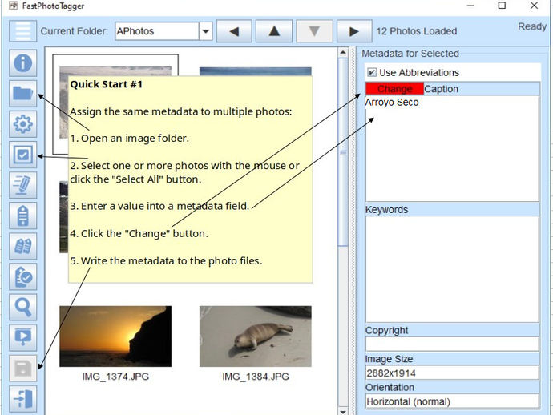This screenshot has height=415, width=553.
Task: Toggle the Use Abbreviations checkbox
Action: [x=372, y=72]
